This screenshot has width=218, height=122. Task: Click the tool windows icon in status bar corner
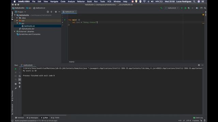coord(13,121)
